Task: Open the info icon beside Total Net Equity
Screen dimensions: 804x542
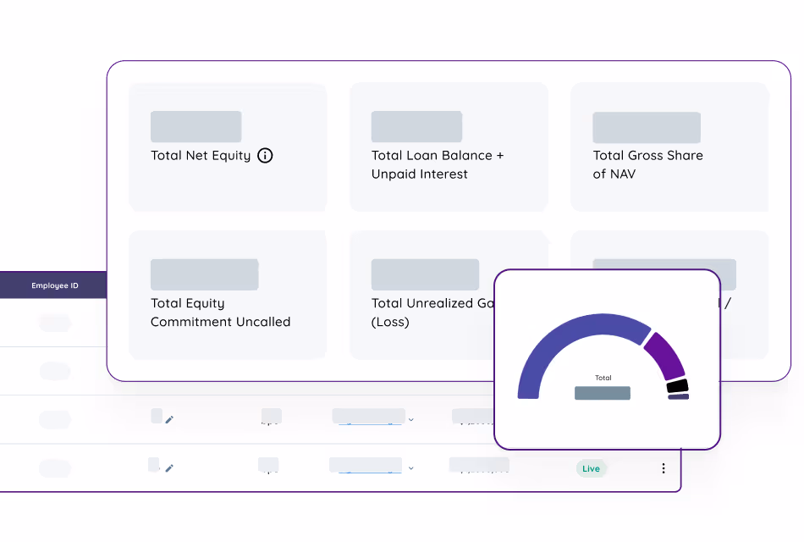Action: click(x=265, y=156)
